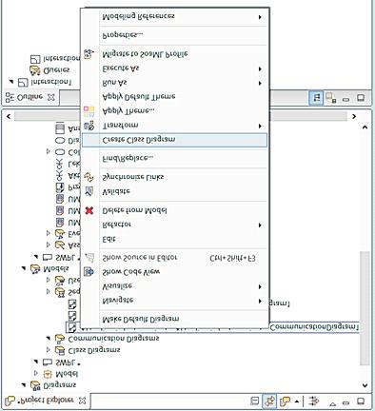Click the Apply Theme color-squares icon
Viewport: 375px width, 411px height.
89,111
